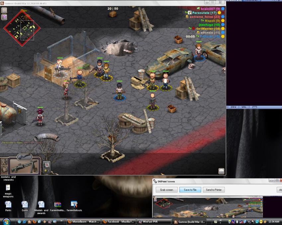The image size is (282, 225).
Task: Click the backpack inventory icon
Action: (4, 169)
